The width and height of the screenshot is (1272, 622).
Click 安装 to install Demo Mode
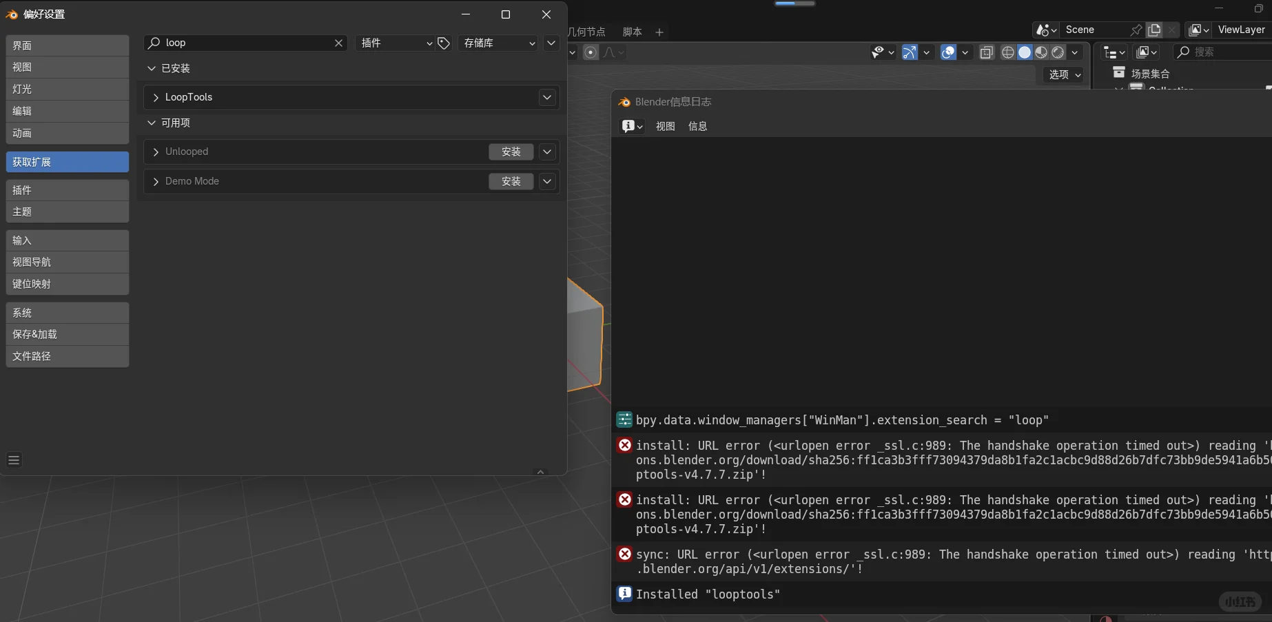click(x=511, y=181)
